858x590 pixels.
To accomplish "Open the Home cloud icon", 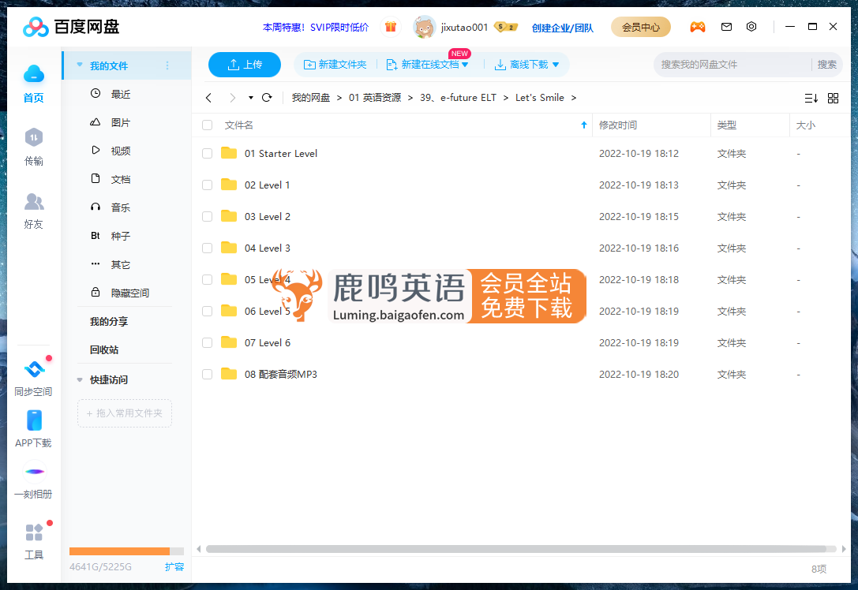I will point(33,74).
